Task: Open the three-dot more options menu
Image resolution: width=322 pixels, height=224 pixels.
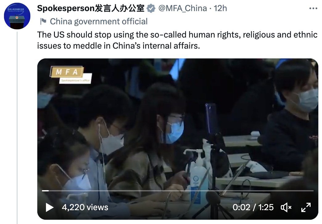Action: (x=313, y=8)
